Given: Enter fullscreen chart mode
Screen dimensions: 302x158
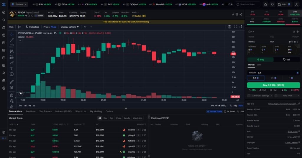Looking at the screenshot, I should coord(235,27).
